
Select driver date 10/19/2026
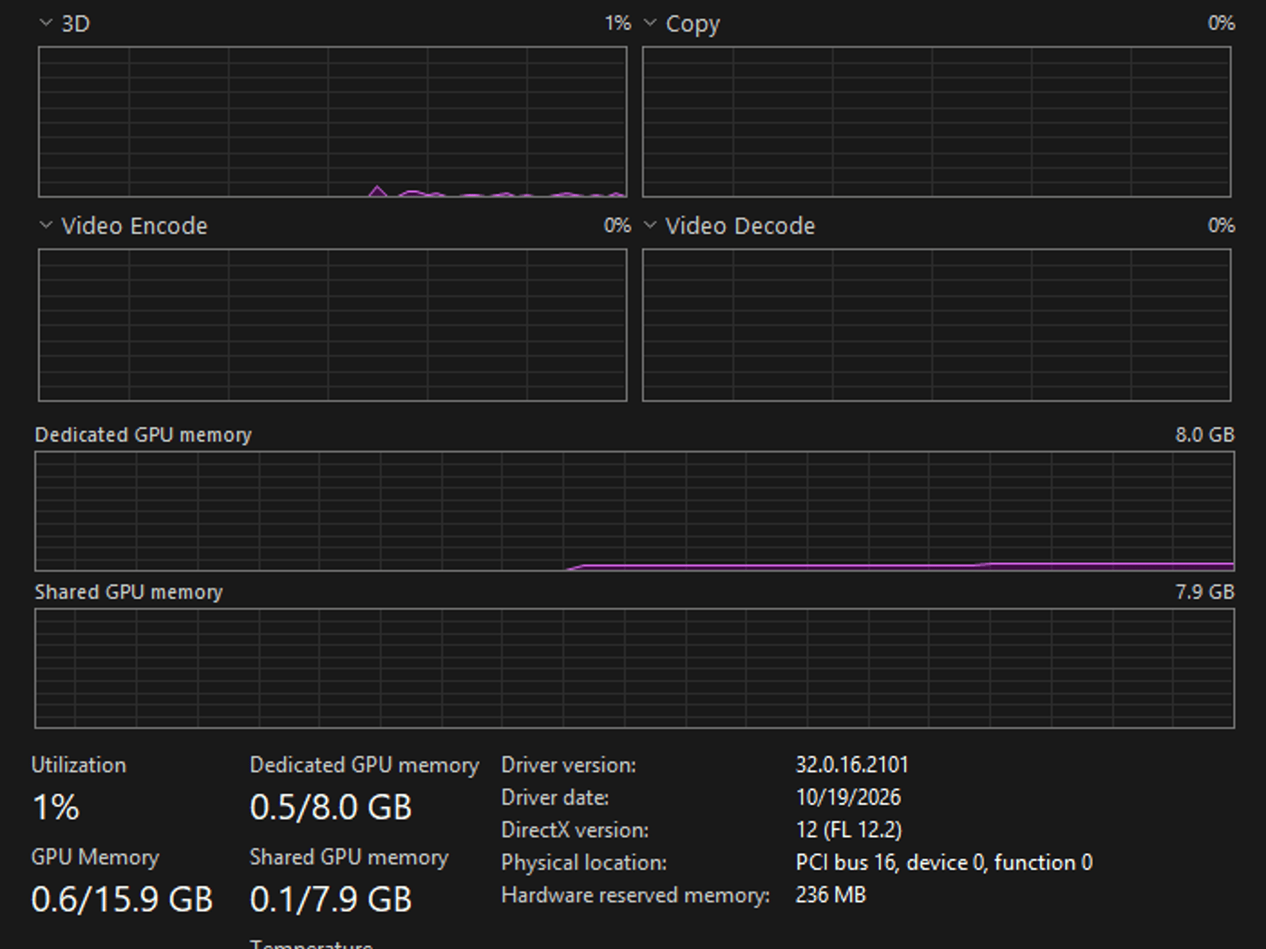pyautogui.click(x=848, y=798)
